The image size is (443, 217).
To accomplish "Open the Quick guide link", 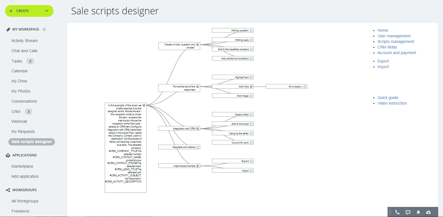I will [x=388, y=98].
